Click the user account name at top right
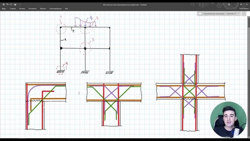This screenshot has height=141, width=250. point(244,9)
